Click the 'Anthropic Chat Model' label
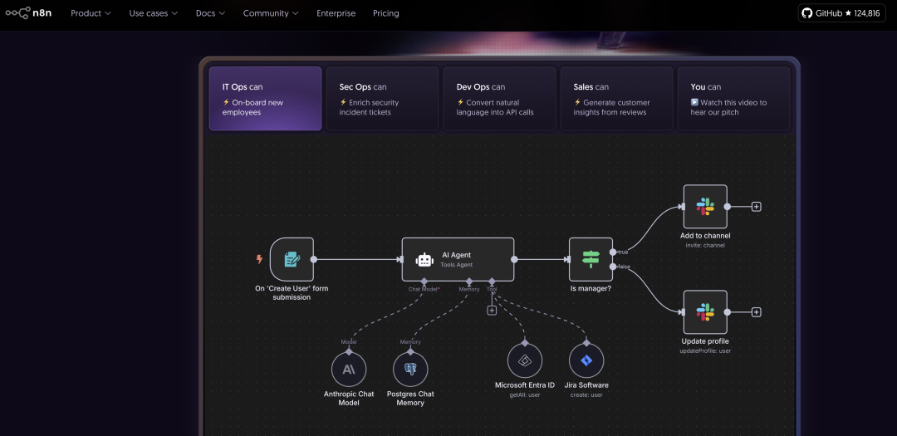Screen dimensions: 897x436 point(349,399)
